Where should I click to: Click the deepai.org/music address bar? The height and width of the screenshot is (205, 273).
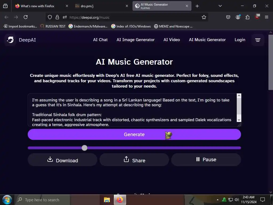(127, 17)
